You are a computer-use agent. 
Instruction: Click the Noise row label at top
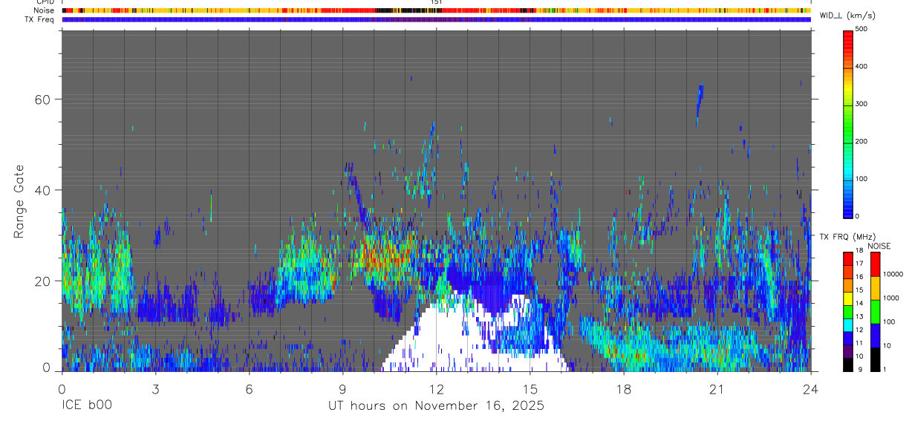coord(45,10)
